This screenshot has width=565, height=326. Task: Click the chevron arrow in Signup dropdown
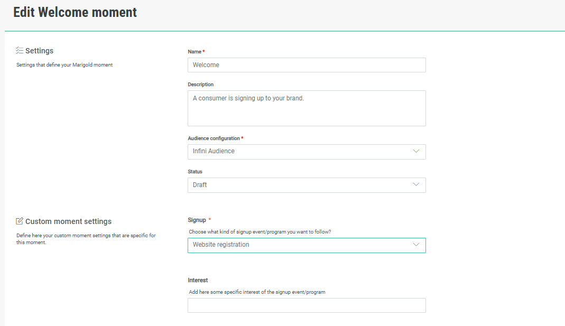coord(416,245)
